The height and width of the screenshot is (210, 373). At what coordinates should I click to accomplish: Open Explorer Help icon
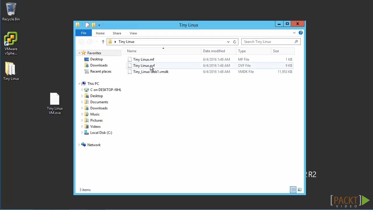(x=300, y=33)
